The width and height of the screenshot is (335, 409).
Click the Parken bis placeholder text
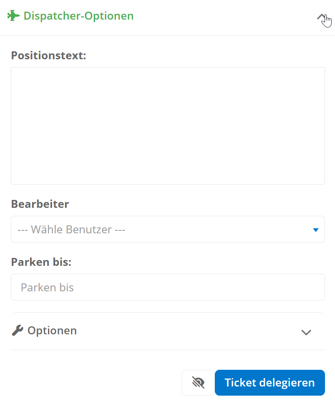click(x=47, y=288)
